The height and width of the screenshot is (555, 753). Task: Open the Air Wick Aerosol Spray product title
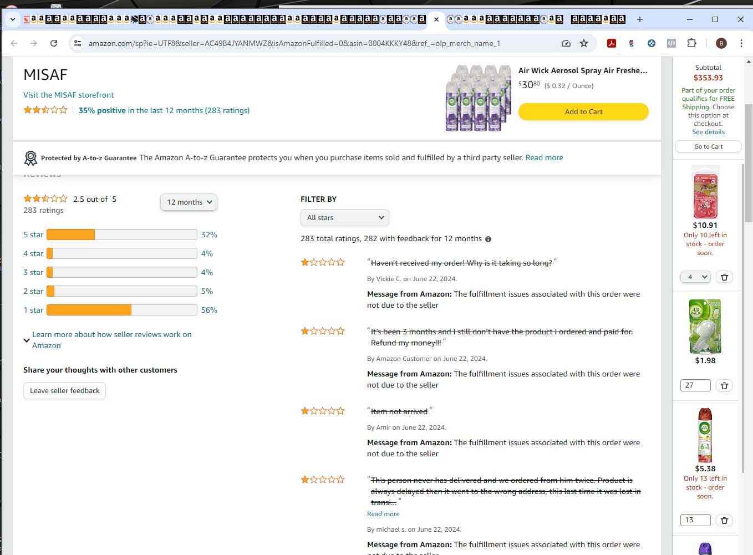583,70
